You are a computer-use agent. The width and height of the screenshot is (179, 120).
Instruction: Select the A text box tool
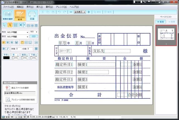click(x=10, y=25)
